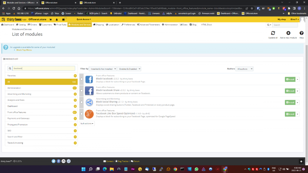Image resolution: width=308 pixels, height=173 pixels.
Task: Install the Block Facebook module
Action: coord(290,79)
